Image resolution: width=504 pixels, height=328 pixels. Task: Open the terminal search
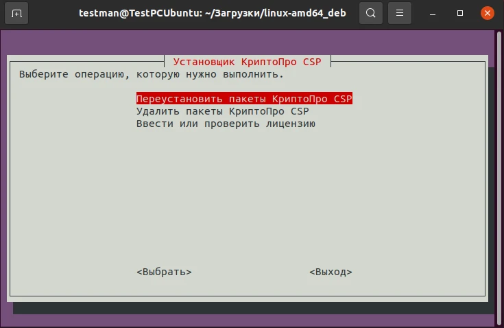[x=370, y=13]
